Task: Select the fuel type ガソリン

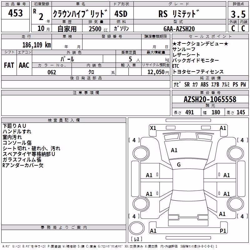Action: click(x=121, y=28)
